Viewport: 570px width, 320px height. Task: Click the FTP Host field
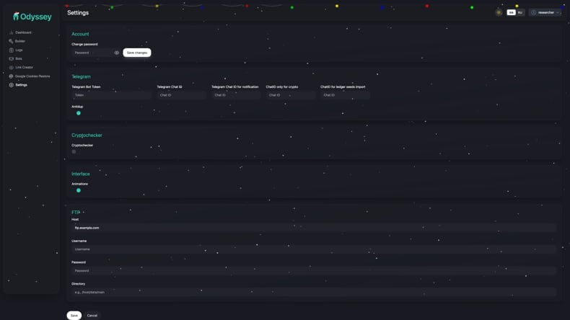tap(314, 228)
